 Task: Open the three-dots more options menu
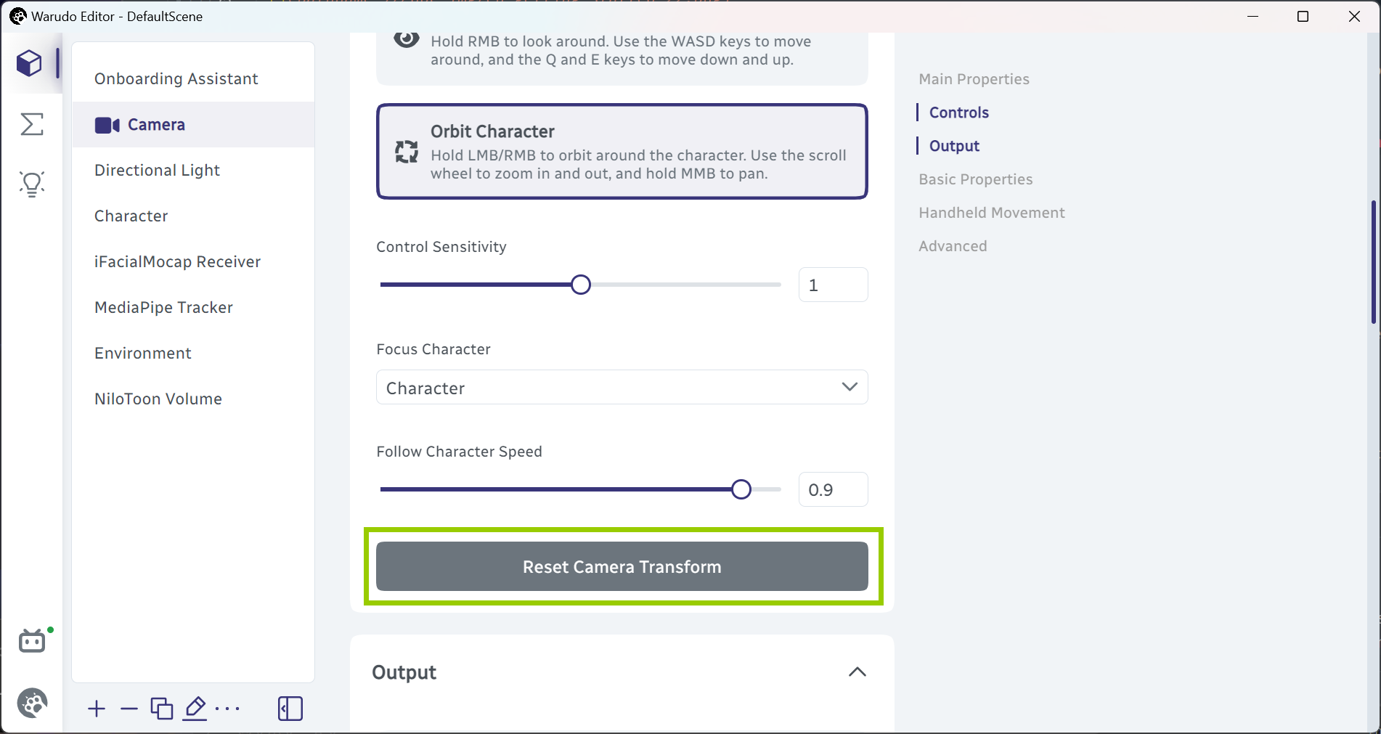coord(228,709)
